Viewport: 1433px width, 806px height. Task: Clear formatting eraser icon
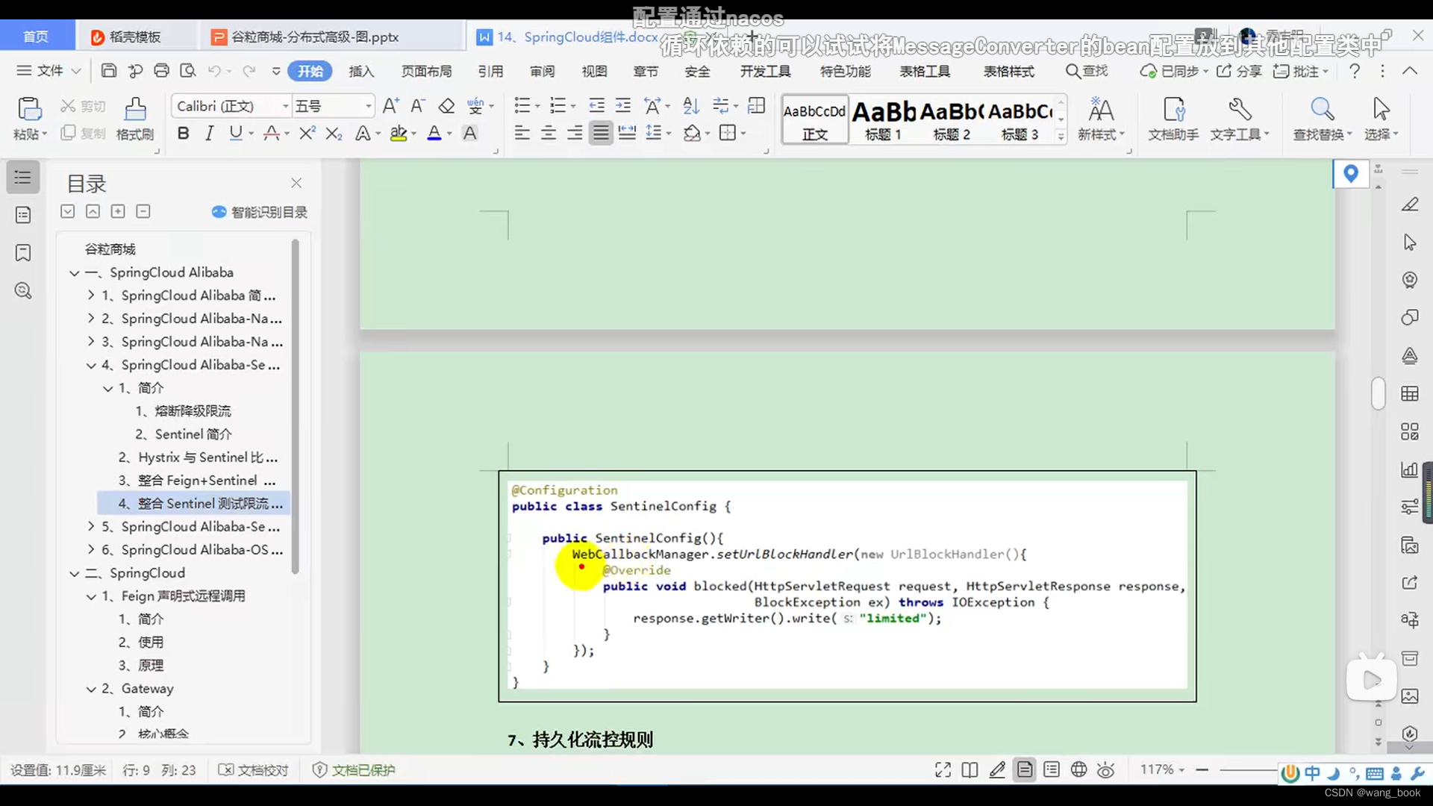[446, 106]
